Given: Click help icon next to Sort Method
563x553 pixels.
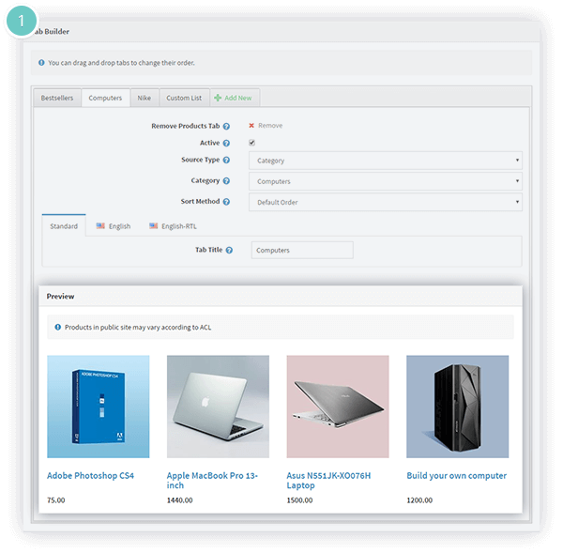Looking at the screenshot, I should coord(226,202).
